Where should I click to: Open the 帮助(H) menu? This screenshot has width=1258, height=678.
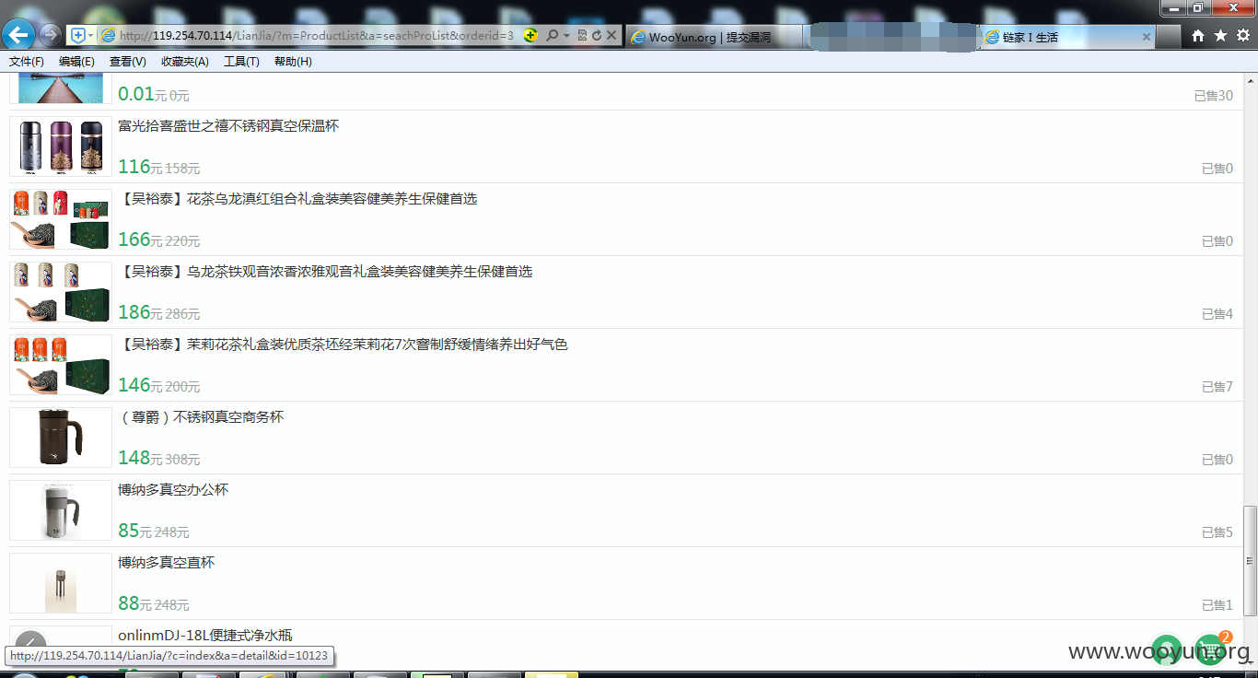click(293, 62)
